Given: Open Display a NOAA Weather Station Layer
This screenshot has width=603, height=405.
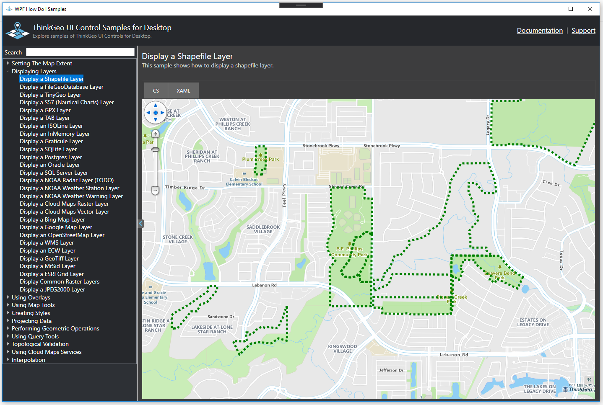Looking at the screenshot, I should coord(70,188).
